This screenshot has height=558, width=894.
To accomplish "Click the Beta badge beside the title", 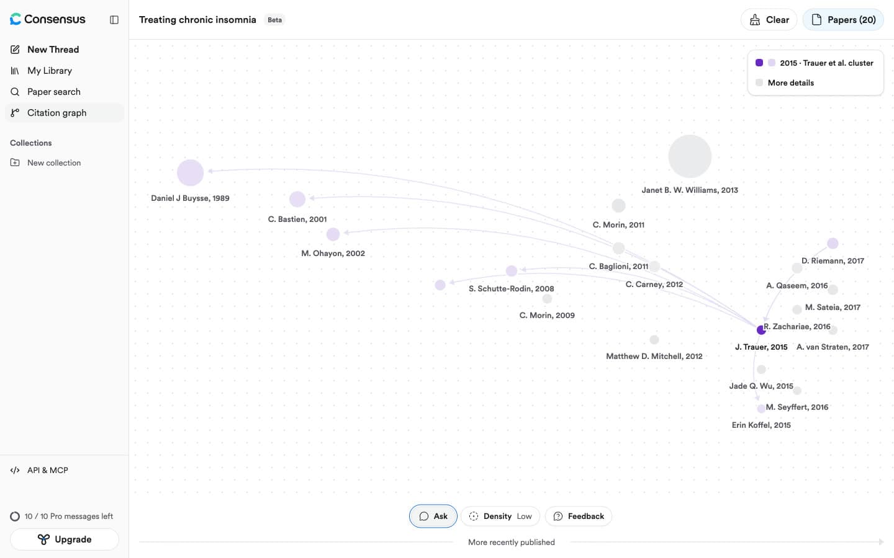I will 275,20.
